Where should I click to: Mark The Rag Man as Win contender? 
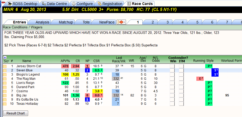[172, 79]
